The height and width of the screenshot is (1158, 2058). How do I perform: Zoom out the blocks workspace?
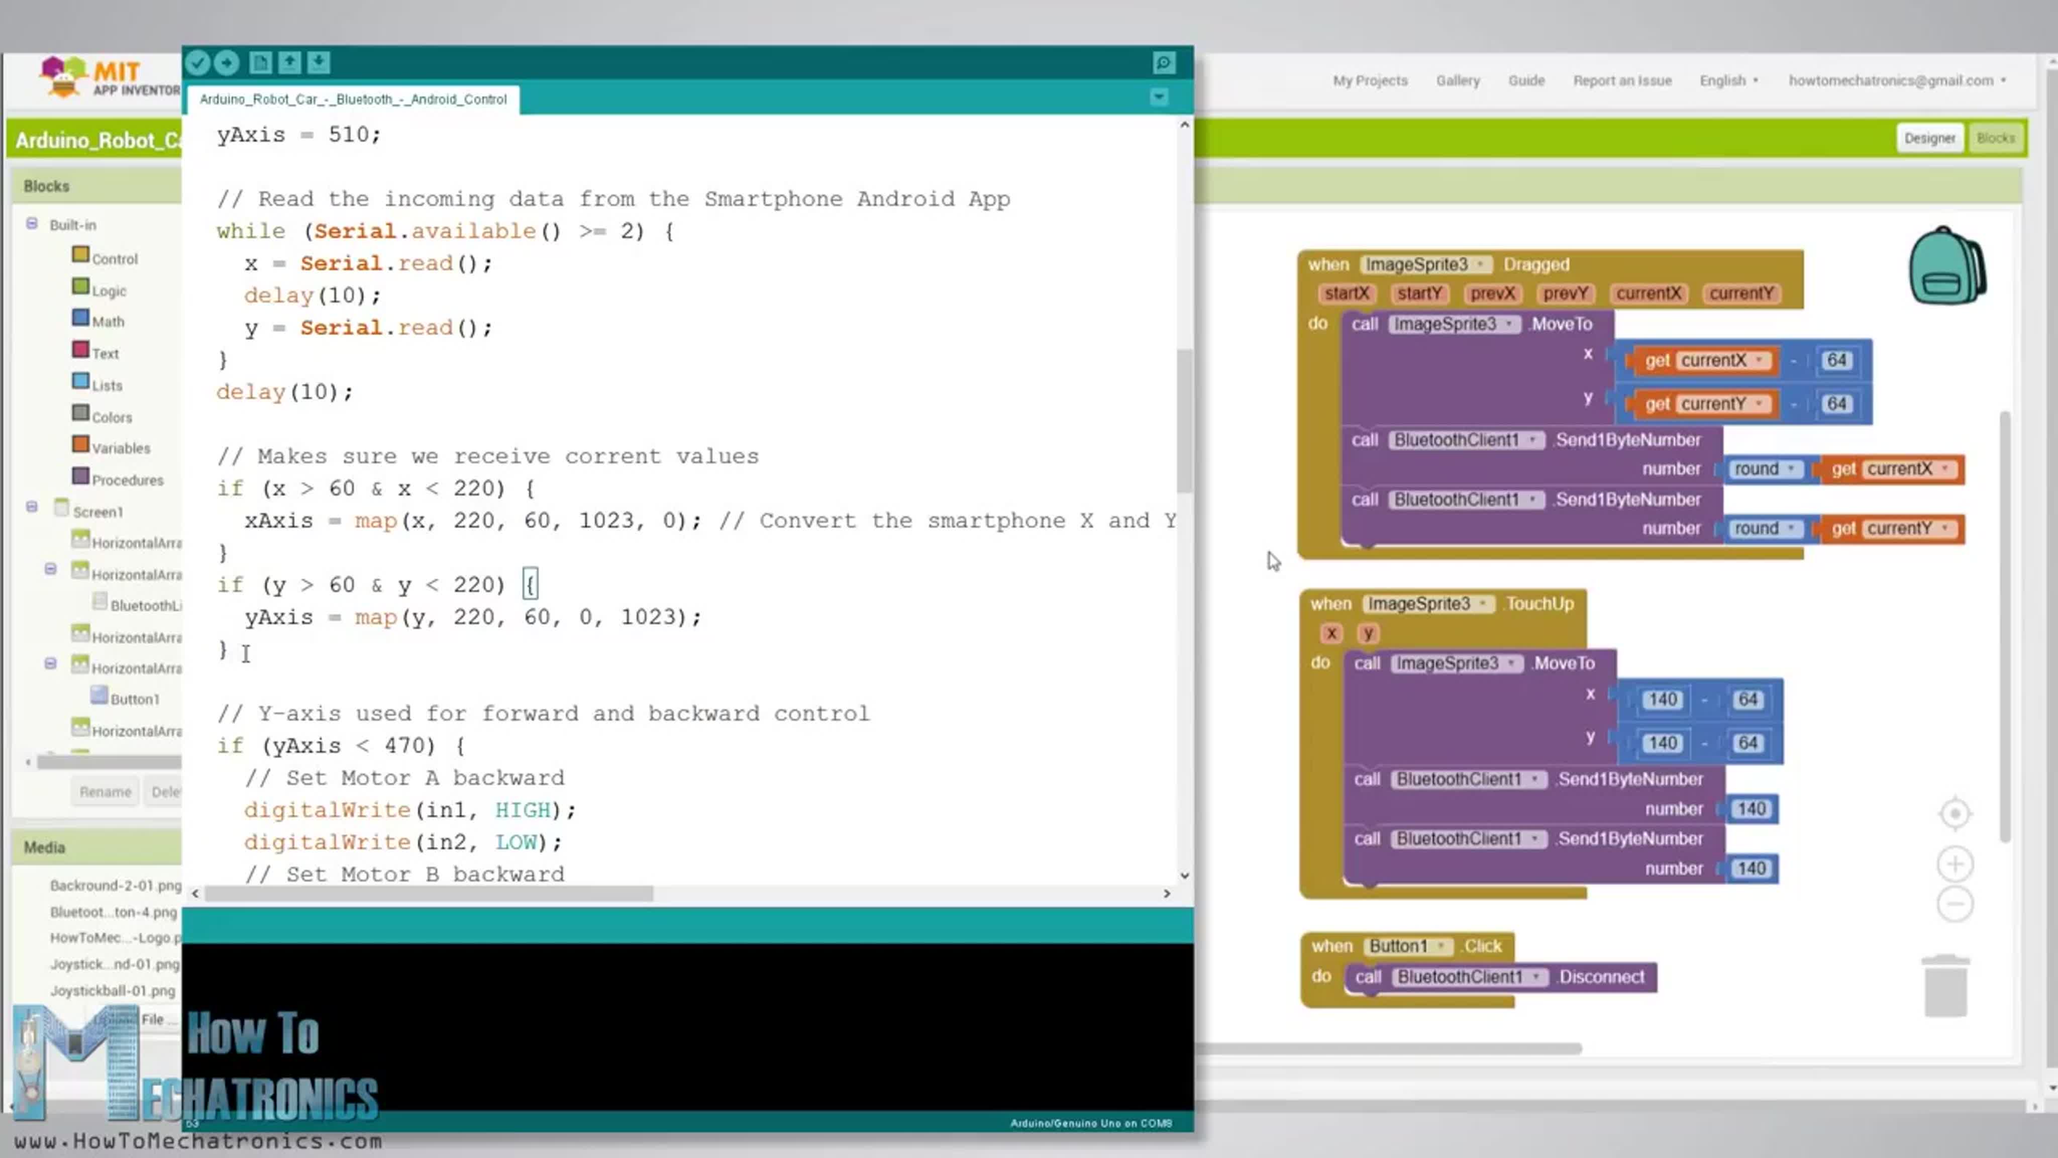pos(1955,904)
